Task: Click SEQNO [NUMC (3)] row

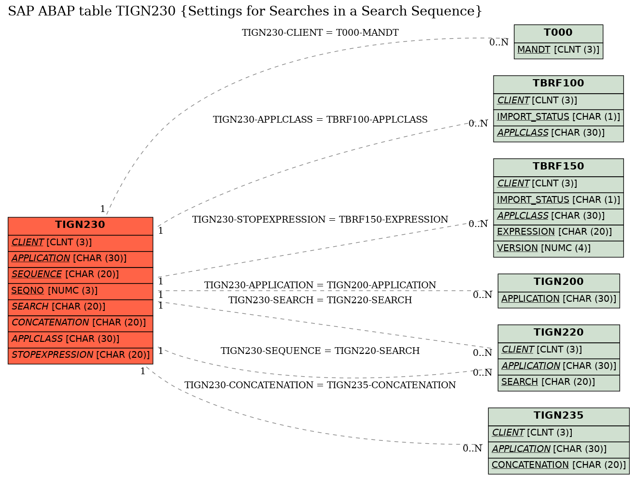Action: [80, 291]
